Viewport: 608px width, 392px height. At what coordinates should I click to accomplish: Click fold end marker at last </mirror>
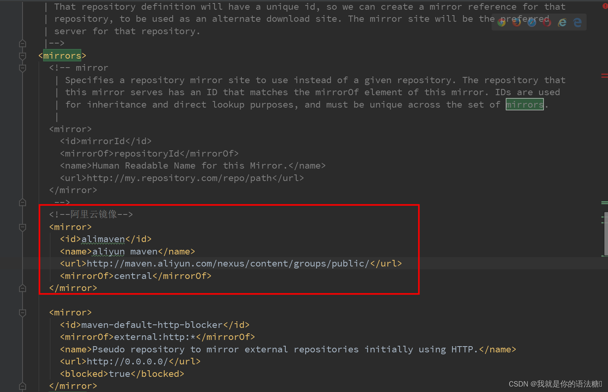[x=23, y=386]
